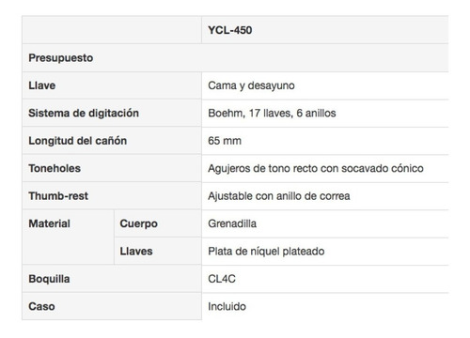This screenshot has height=338, width=470.
Task: Click the Cuerpo sub-label
Action: (138, 223)
